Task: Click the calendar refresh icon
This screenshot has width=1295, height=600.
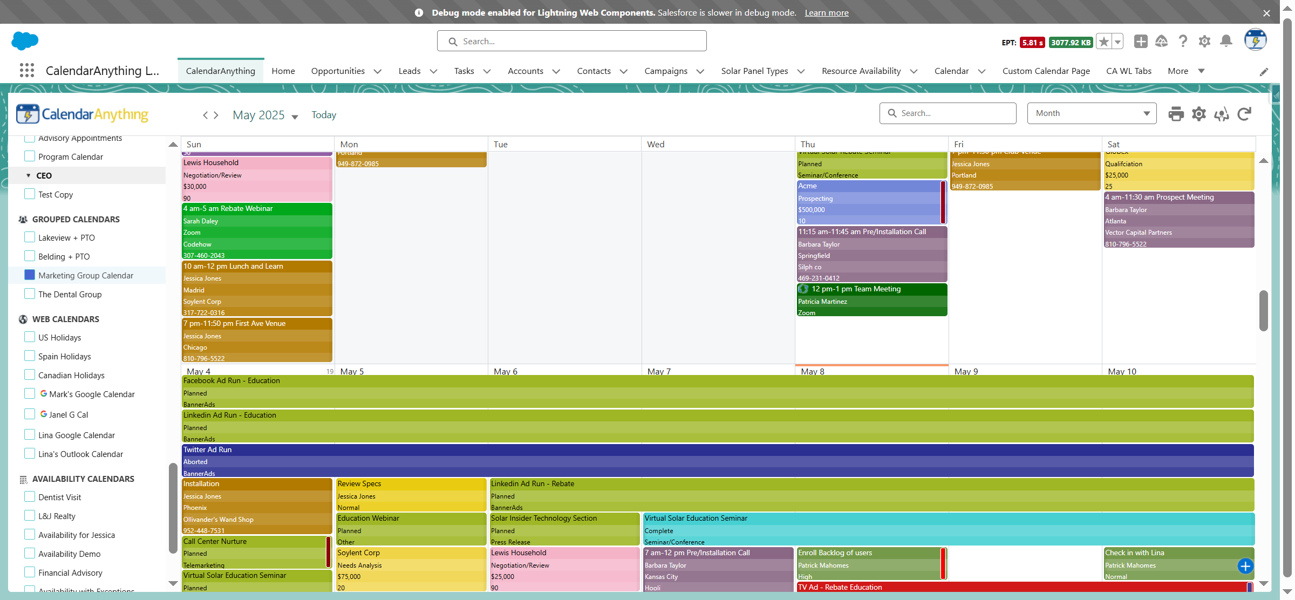Action: 1244,114
